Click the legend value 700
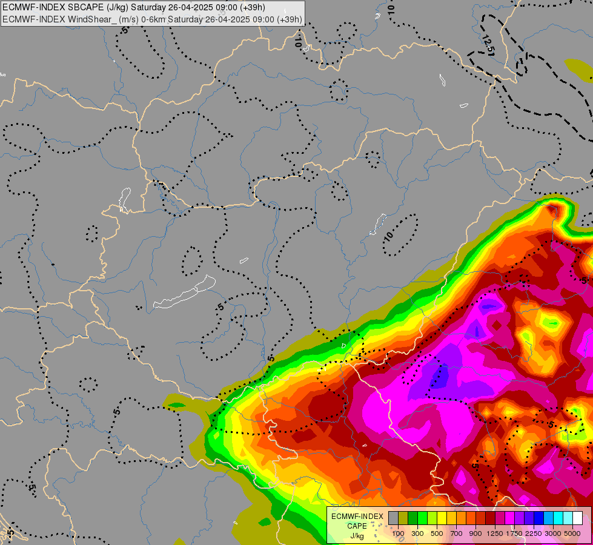Image resolution: width=593 pixels, height=545 pixels. [457, 533]
